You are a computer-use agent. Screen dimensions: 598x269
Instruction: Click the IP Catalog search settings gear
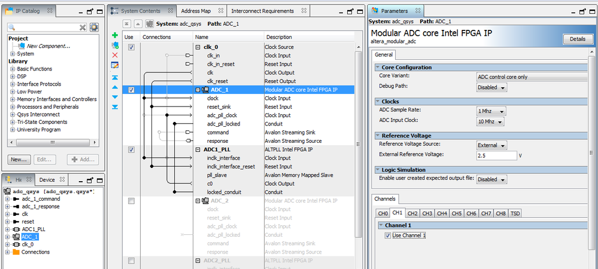click(94, 27)
